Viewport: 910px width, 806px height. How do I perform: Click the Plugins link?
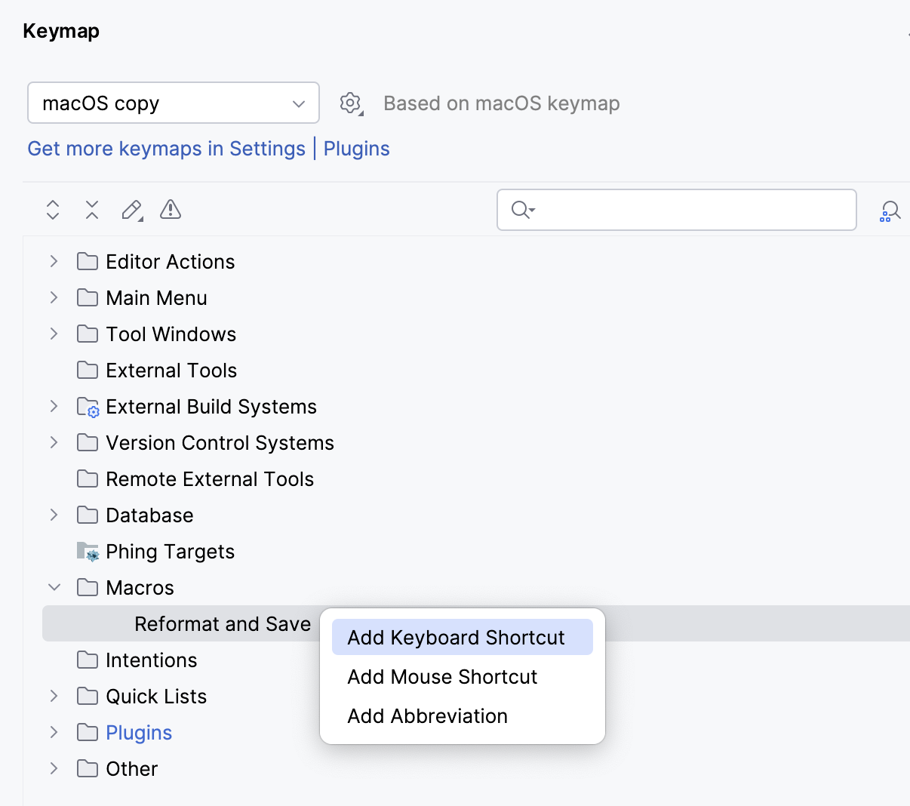pos(356,149)
